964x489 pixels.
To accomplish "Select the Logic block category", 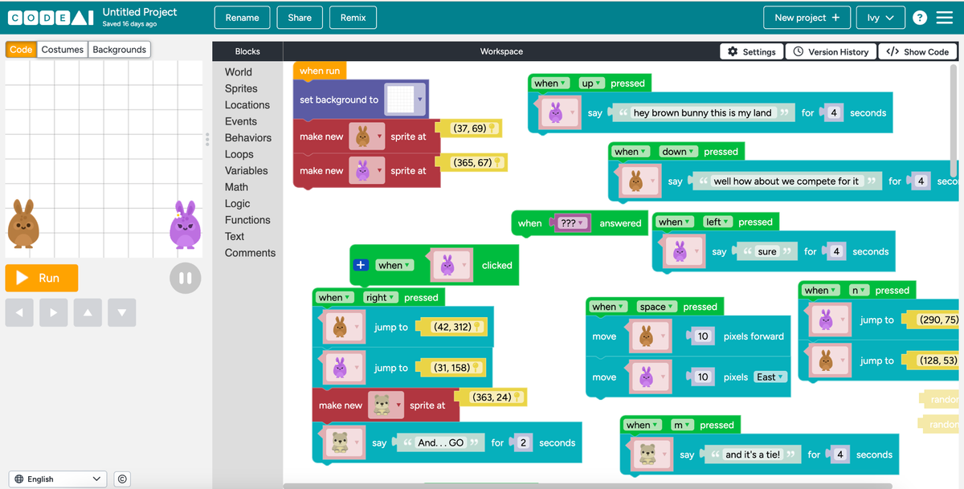I will pyautogui.click(x=237, y=203).
